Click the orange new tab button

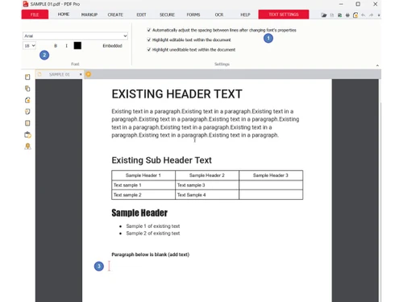coord(88,74)
